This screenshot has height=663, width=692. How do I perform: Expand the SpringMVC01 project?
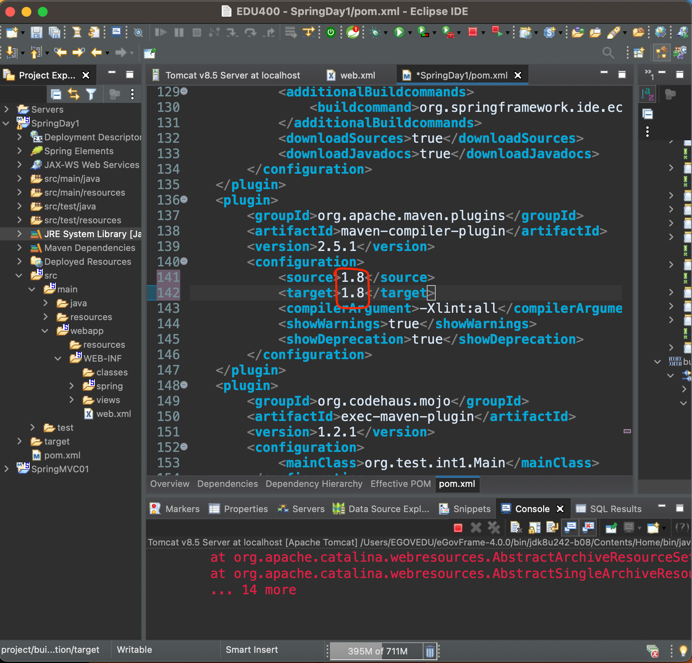click(6, 469)
